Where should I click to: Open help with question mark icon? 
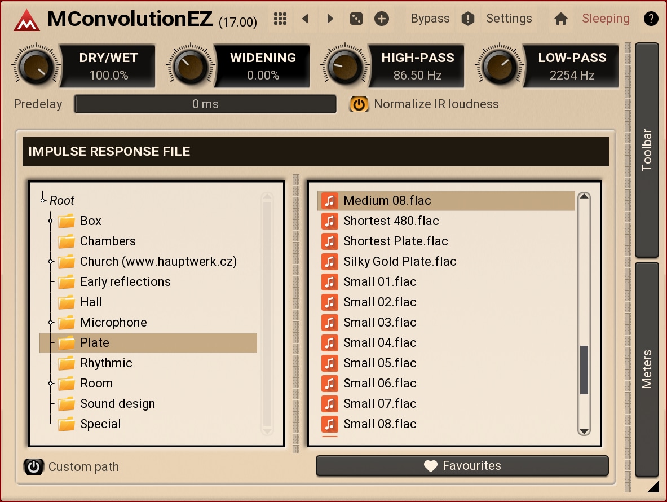(x=651, y=19)
